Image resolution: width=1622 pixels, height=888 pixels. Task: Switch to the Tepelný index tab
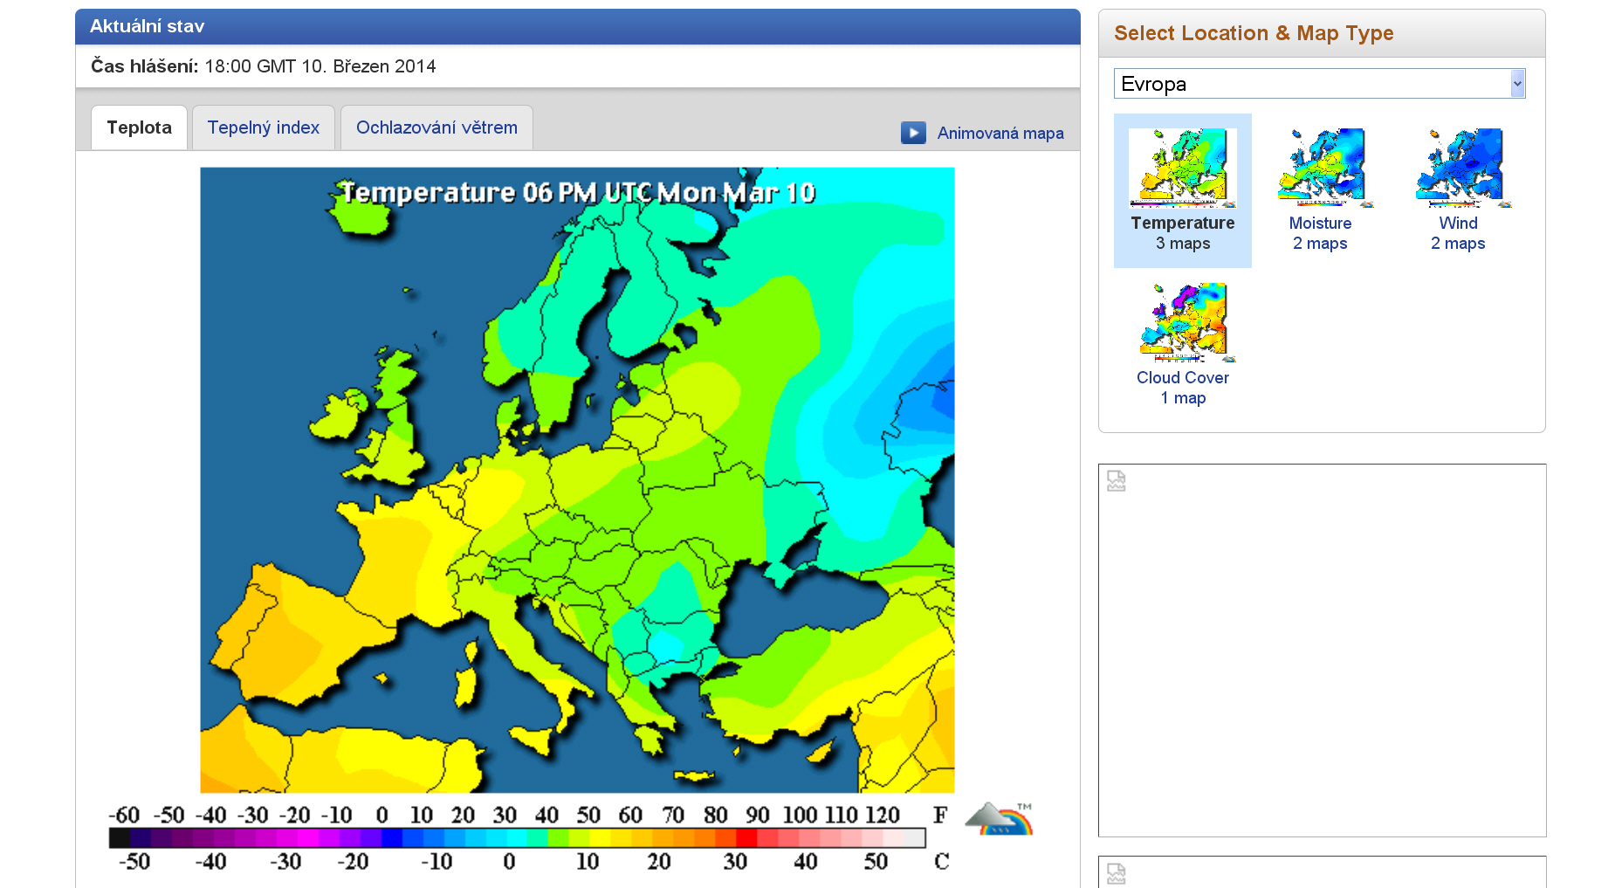(x=263, y=127)
